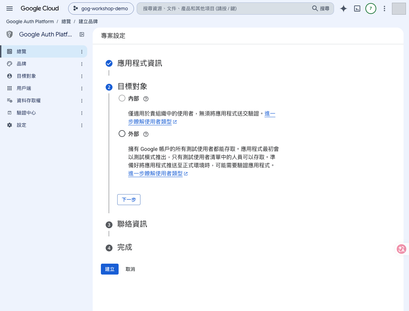Click the 用戶端 grid icon
The image size is (409, 311).
pyautogui.click(x=10, y=88)
